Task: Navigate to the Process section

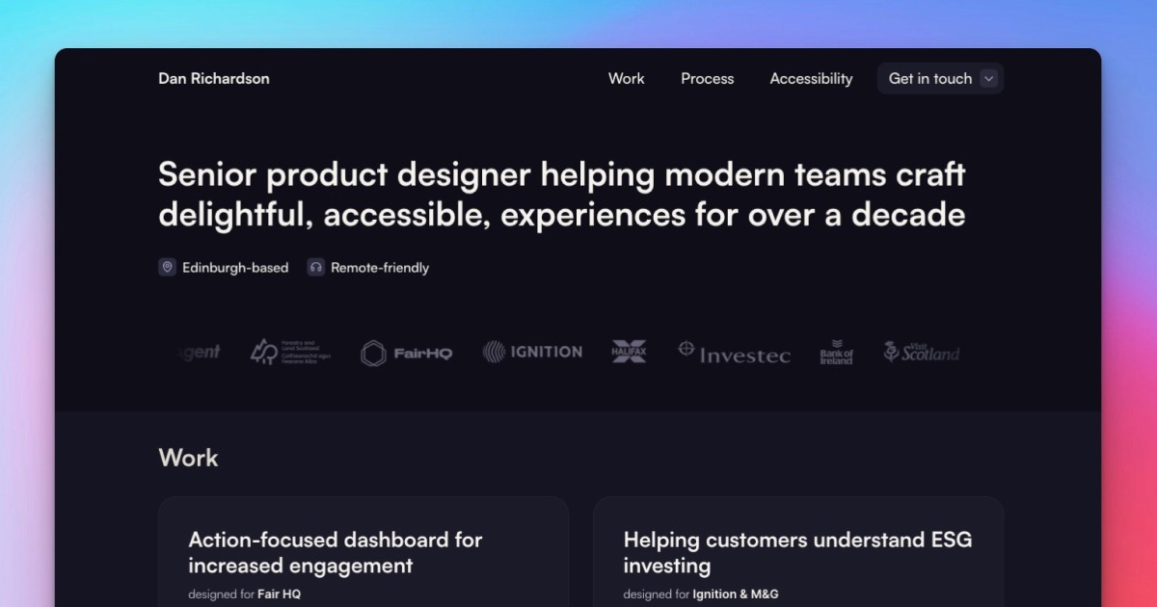Action: click(x=708, y=78)
